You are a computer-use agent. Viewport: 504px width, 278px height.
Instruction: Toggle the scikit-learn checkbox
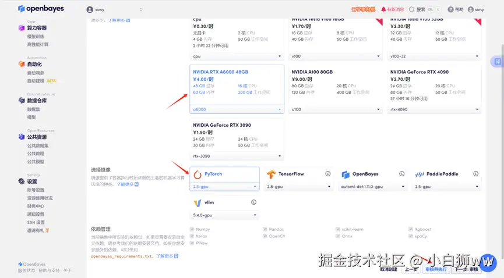pyautogui.click(x=338, y=229)
